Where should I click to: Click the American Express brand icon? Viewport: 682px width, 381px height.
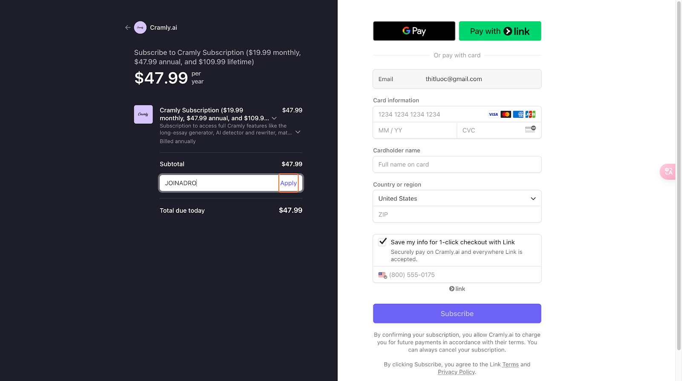coord(518,114)
